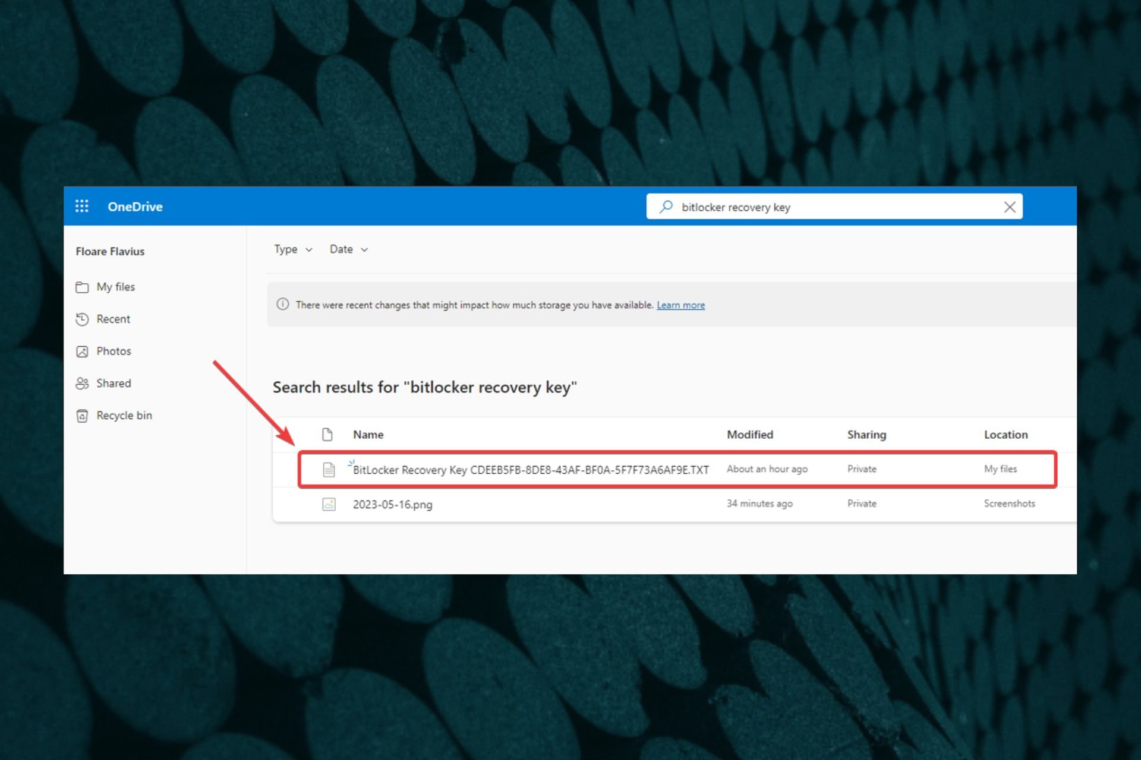Clear the search with the X button

(1009, 207)
